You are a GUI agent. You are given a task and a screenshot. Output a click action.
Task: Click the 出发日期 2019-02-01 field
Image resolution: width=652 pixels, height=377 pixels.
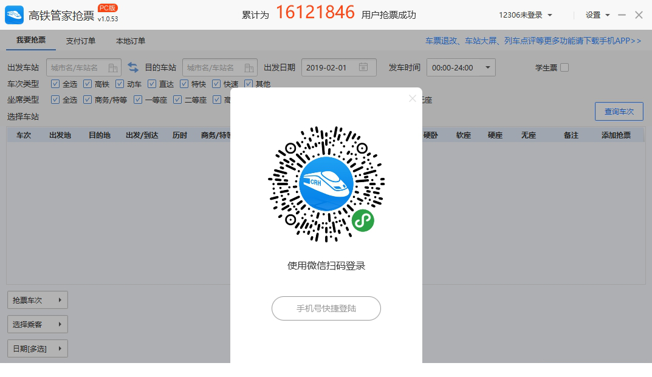point(339,67)
